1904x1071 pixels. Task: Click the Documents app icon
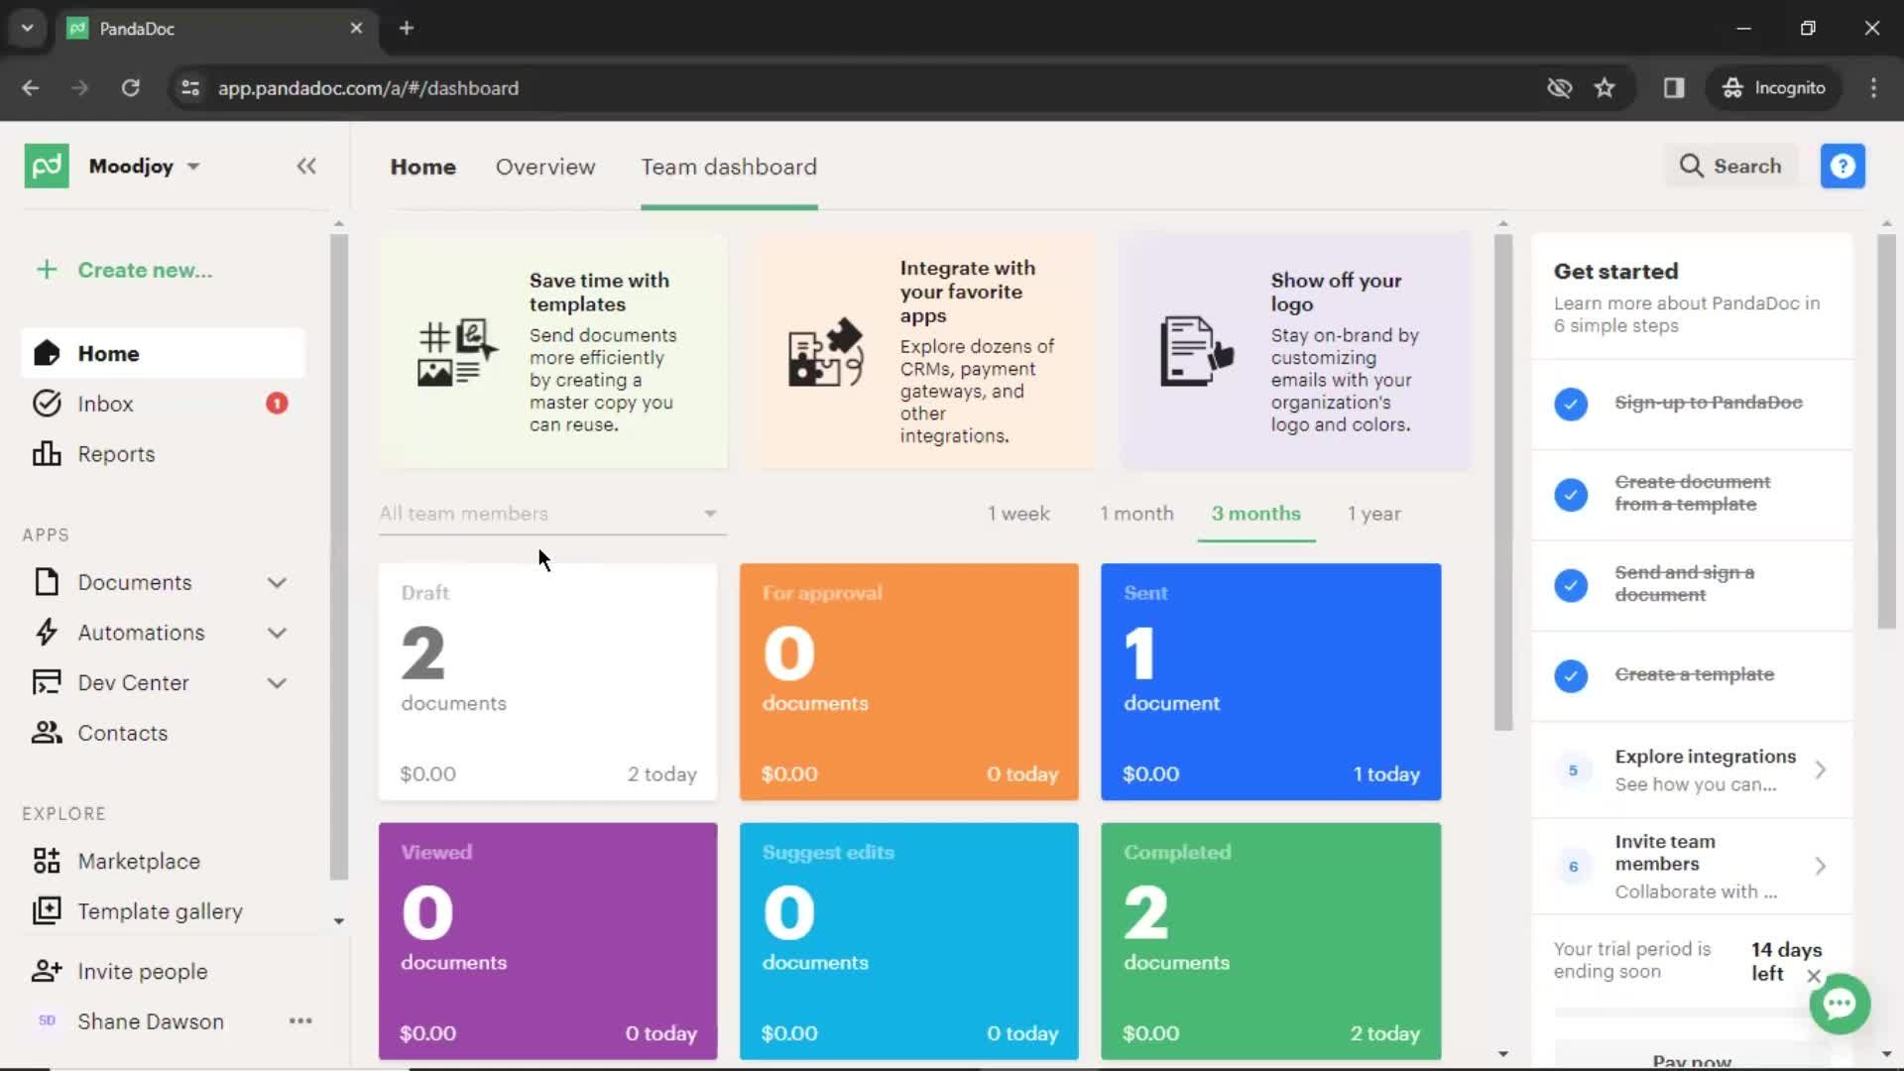(47, 582)
